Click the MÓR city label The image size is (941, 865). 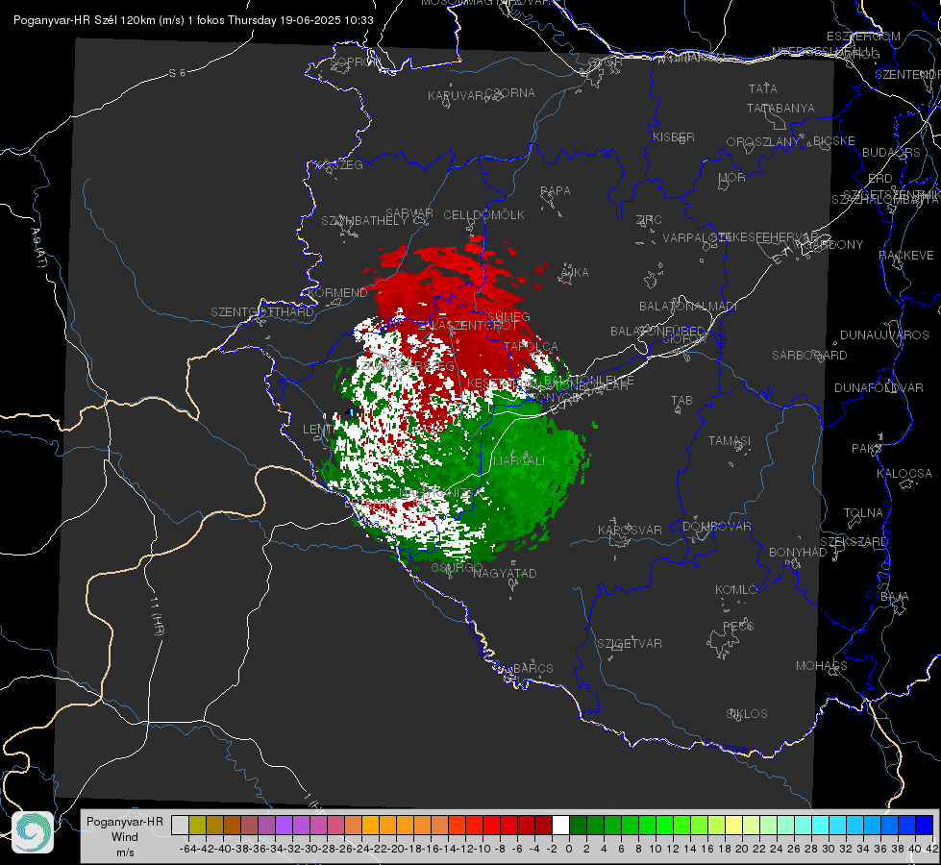pos(732,178)
